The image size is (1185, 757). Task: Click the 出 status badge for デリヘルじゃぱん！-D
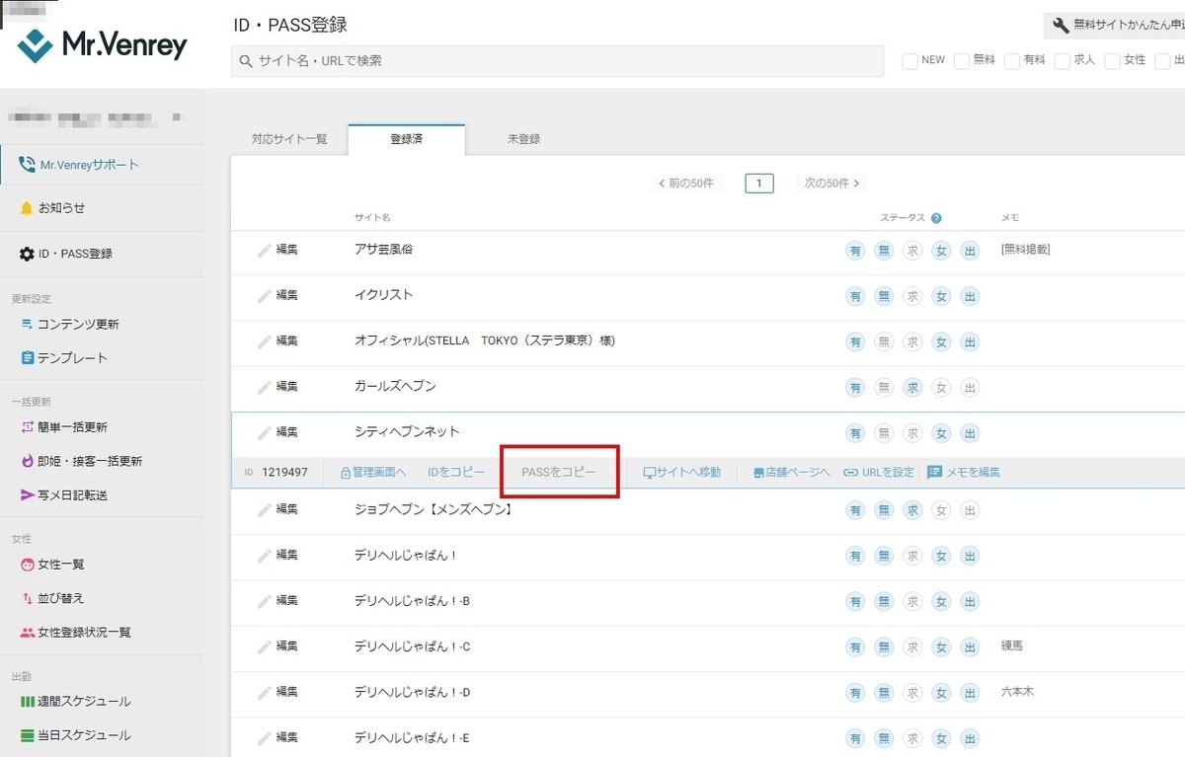point(970,692)
